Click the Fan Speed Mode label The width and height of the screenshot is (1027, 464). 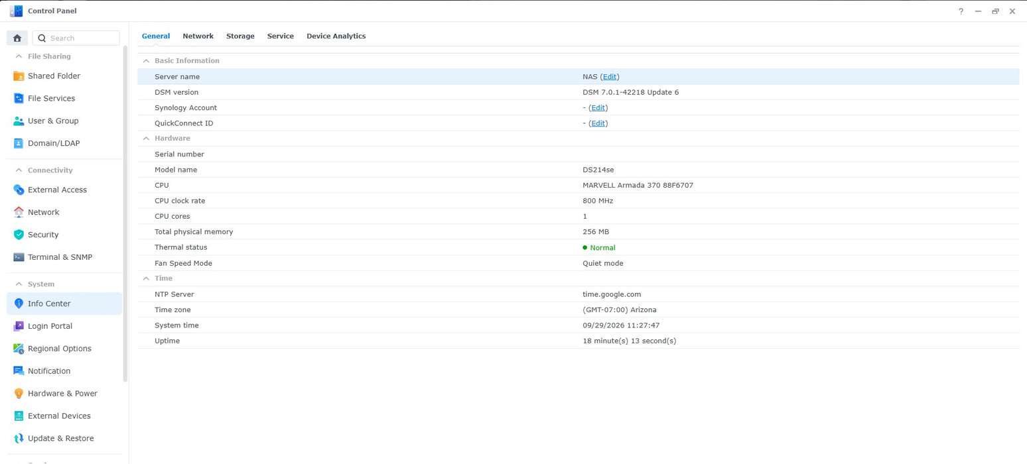pos(183,264)
